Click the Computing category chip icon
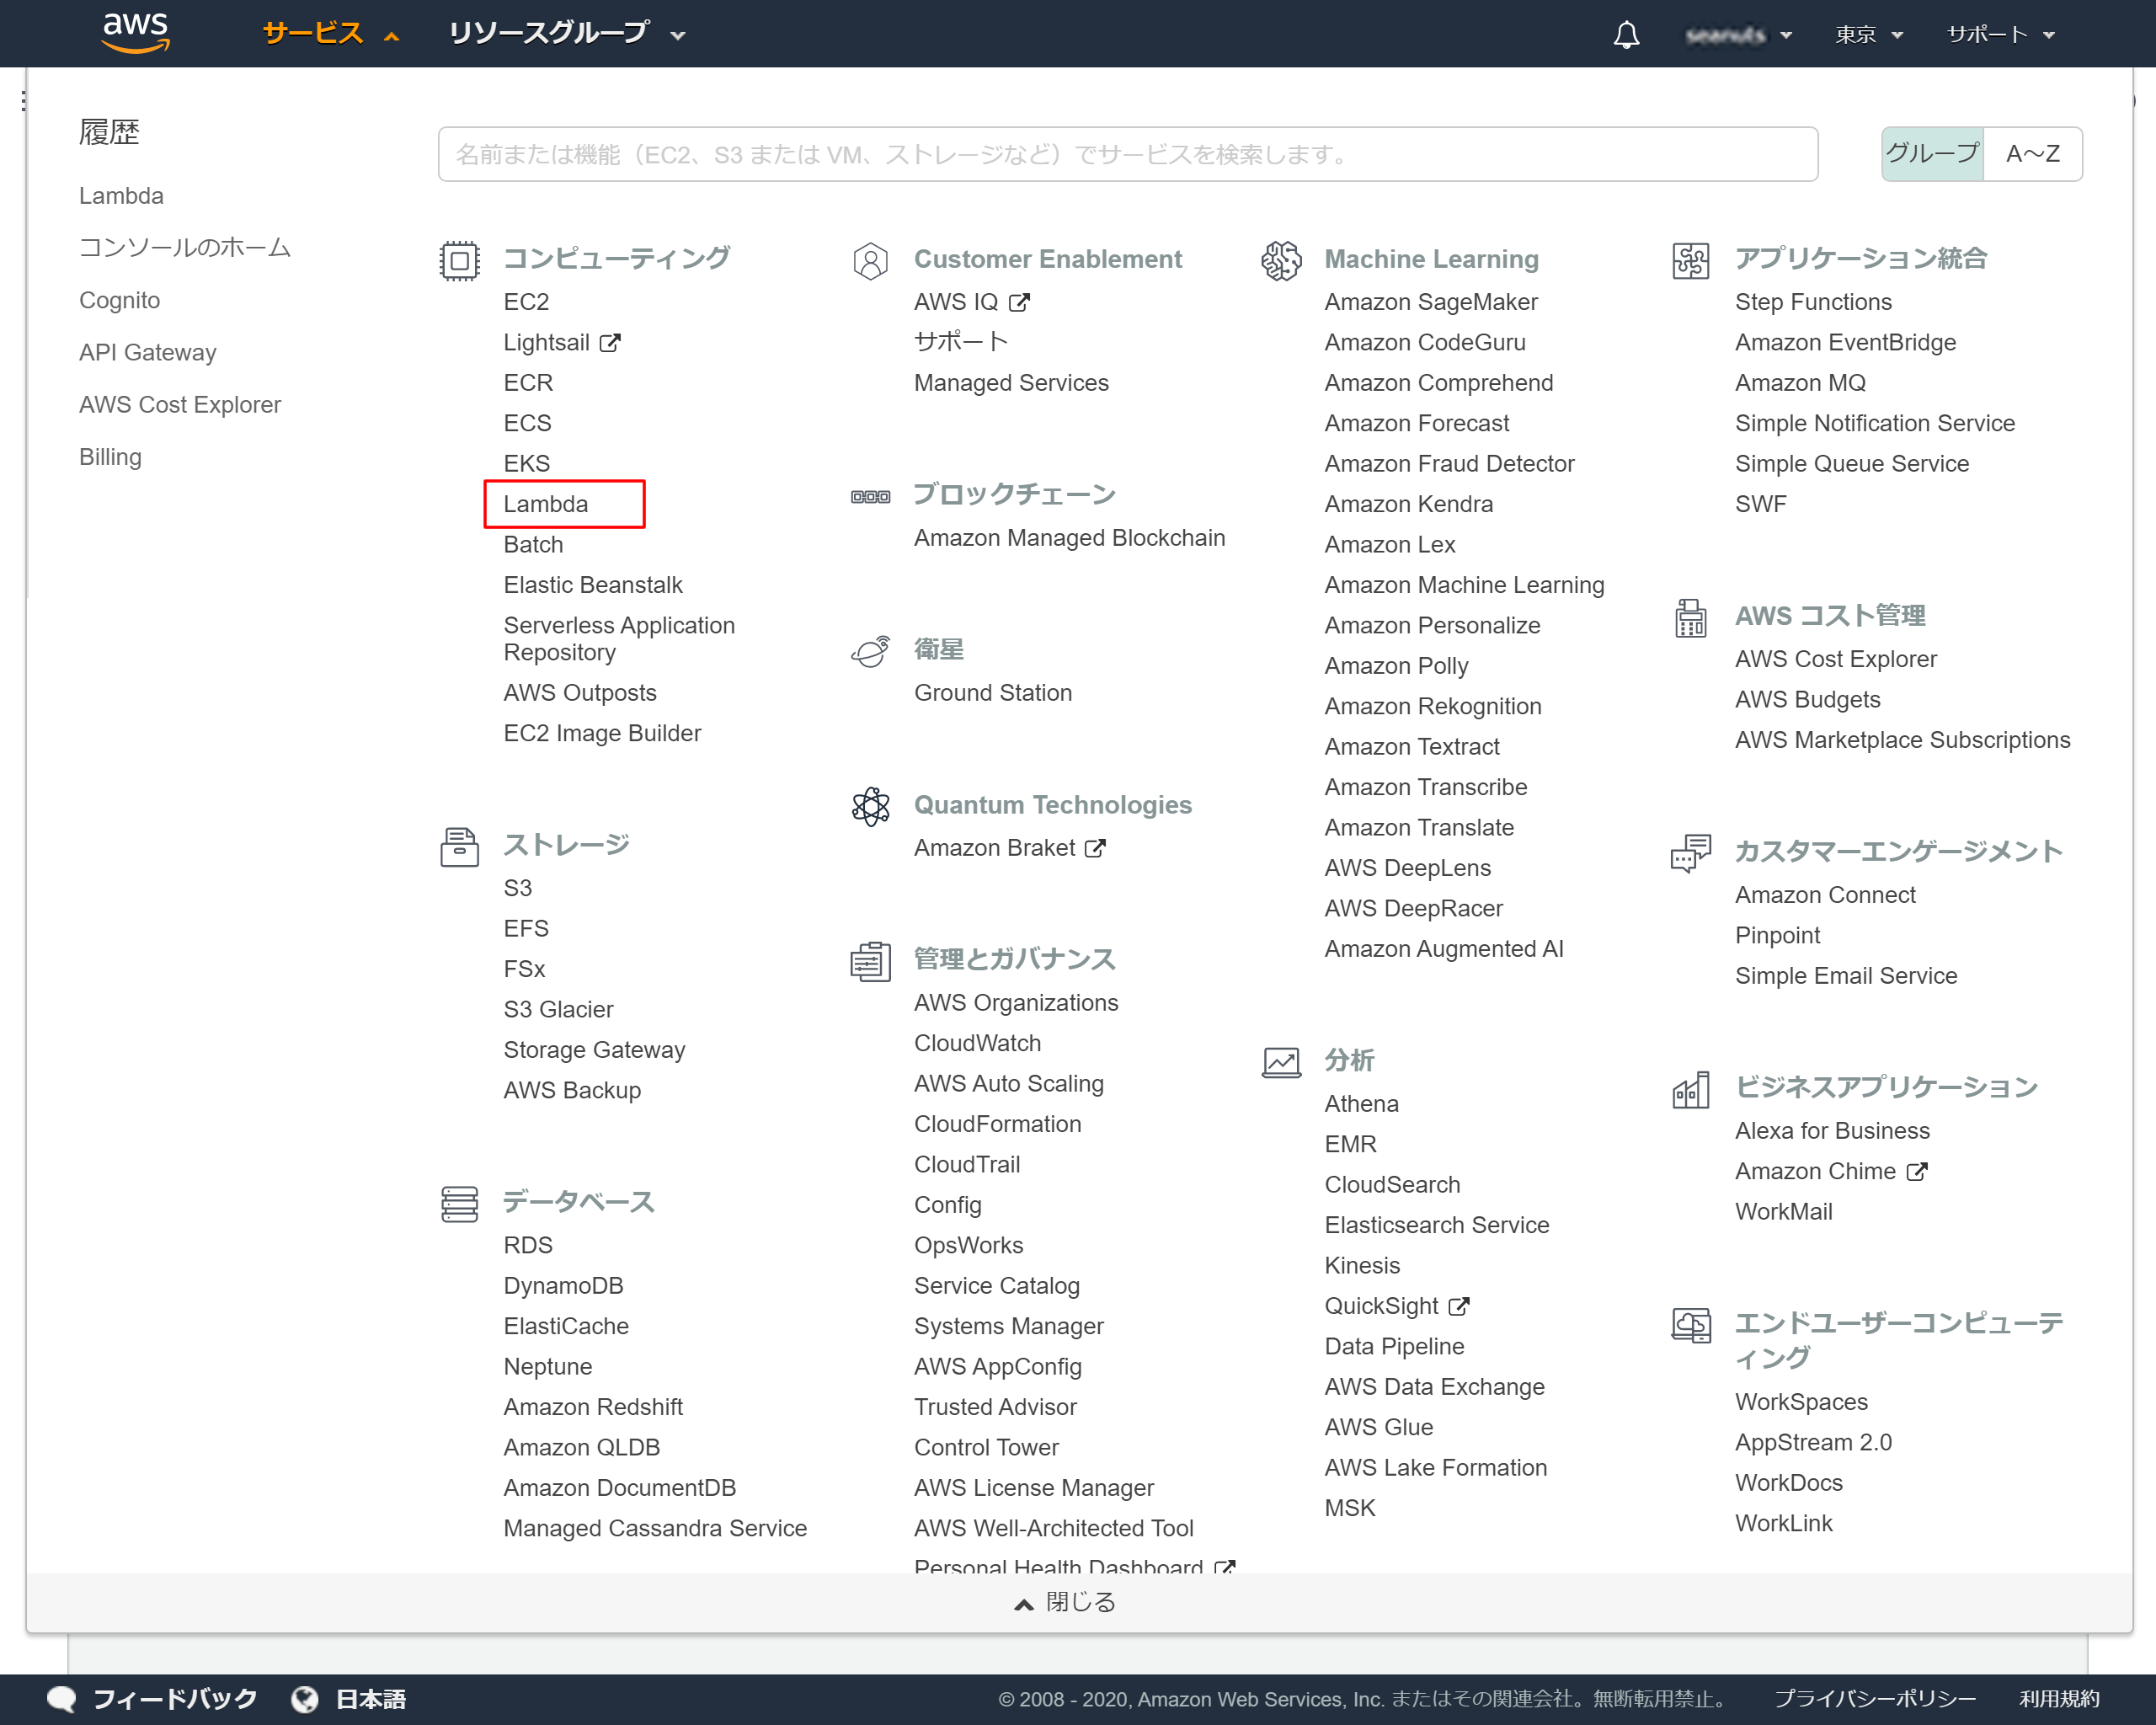Screen dimensions: 2156x1725 tap(459, 261)
